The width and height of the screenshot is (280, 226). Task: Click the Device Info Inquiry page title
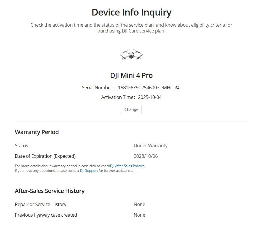click(x=131, y=12)
